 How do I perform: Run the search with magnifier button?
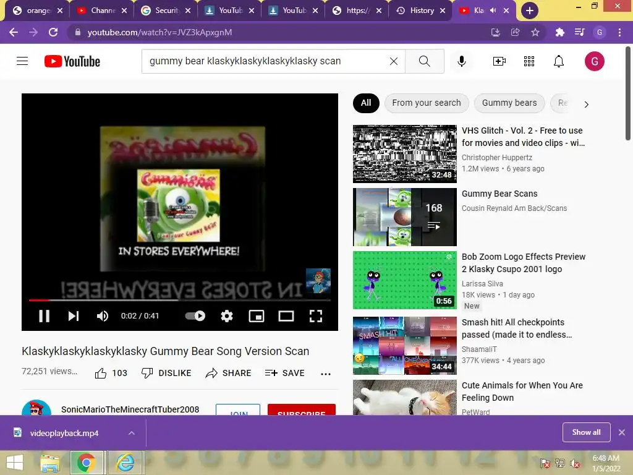[424, 61]
